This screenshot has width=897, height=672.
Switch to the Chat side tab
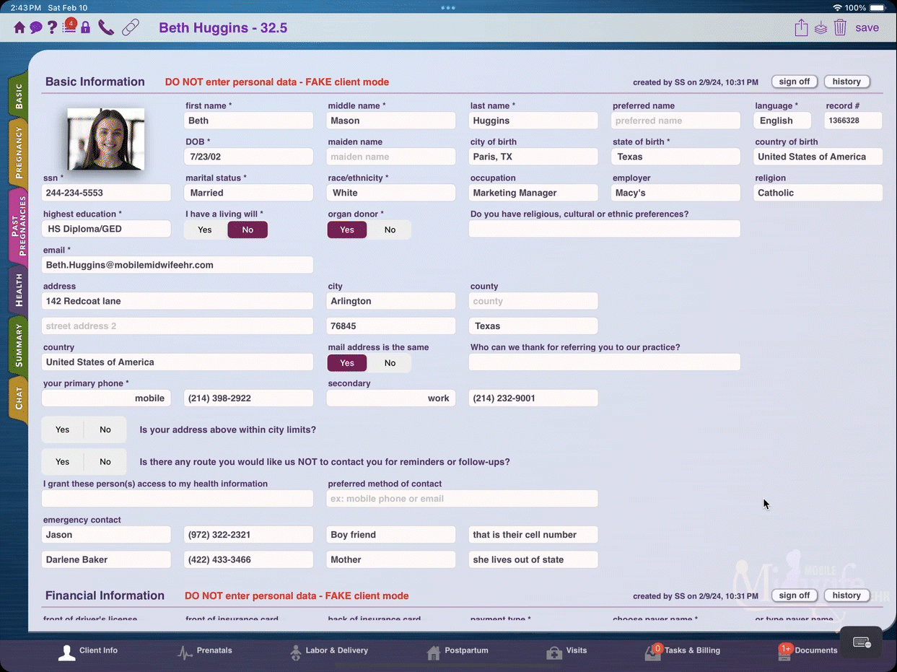click(19, 399)
